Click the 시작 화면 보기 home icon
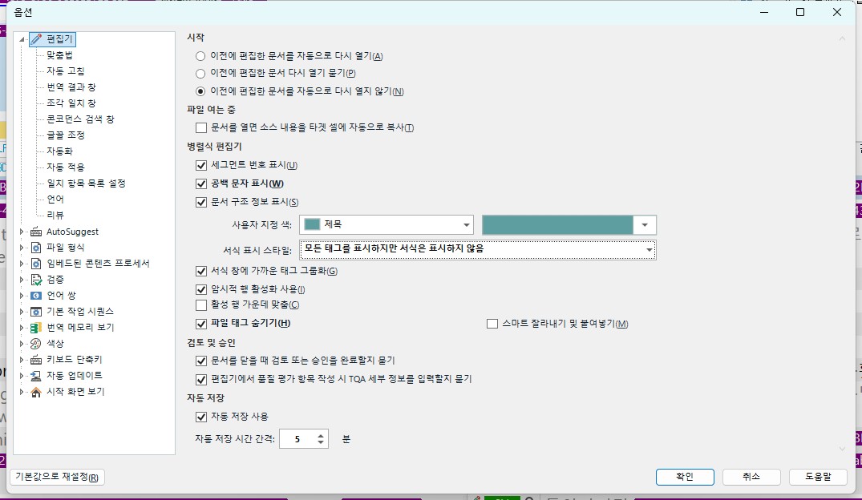The image size is (862, 500). (36, 392)
